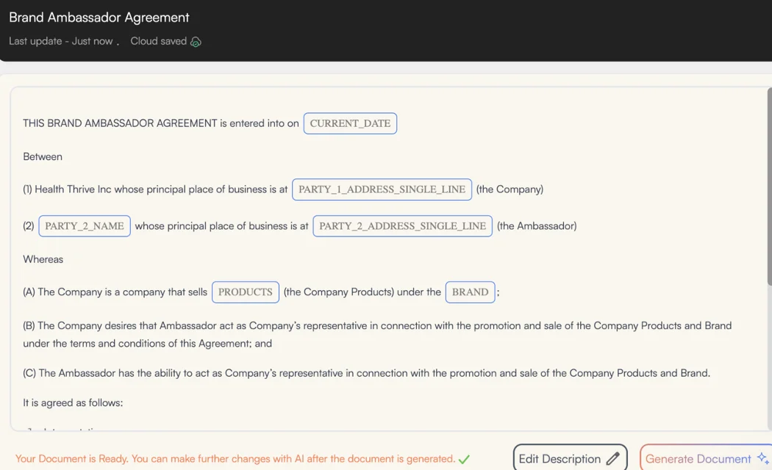The image size is (772, 470).
Task: Select the PARTY_1_ADDRESS_SINGLE_LINE placeholder
Action: click(x=382, y=189)
